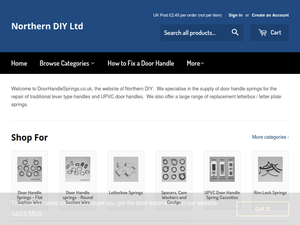Dismiss cookie banner with Got it! button
The height and width of the screenshot is (225, 300).
pos(263,209)
